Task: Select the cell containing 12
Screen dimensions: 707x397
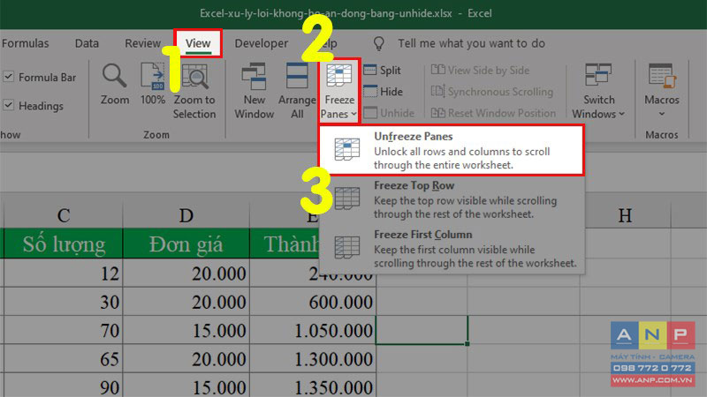Action: click(x=64, y=273)
